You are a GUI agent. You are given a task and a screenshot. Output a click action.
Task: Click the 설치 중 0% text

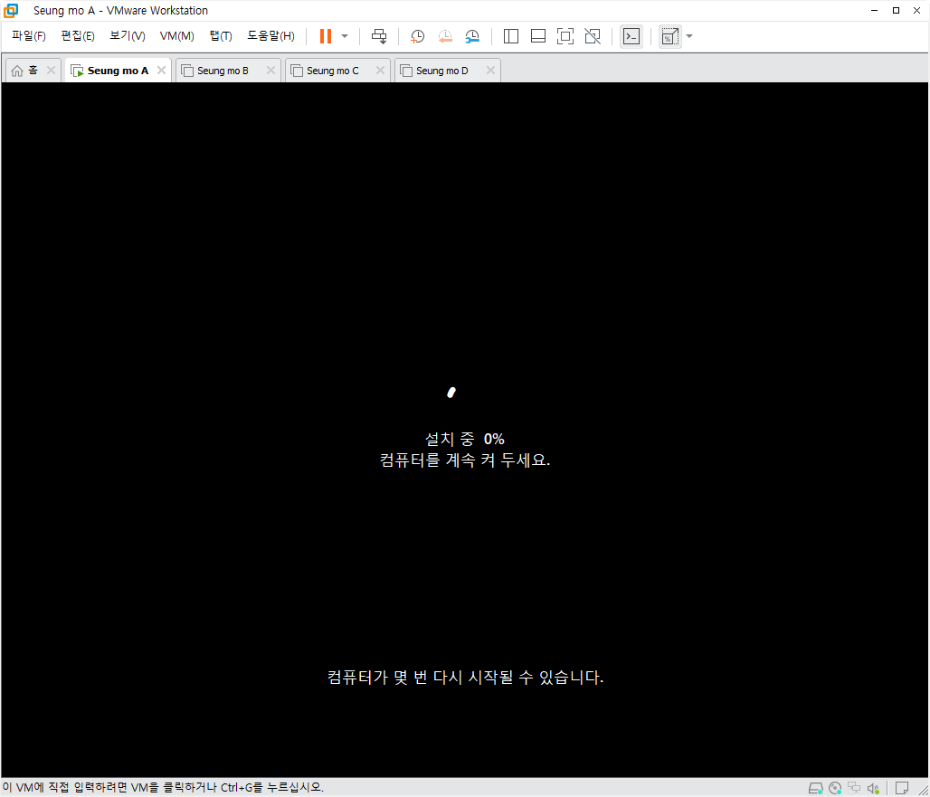pos(464,439)
